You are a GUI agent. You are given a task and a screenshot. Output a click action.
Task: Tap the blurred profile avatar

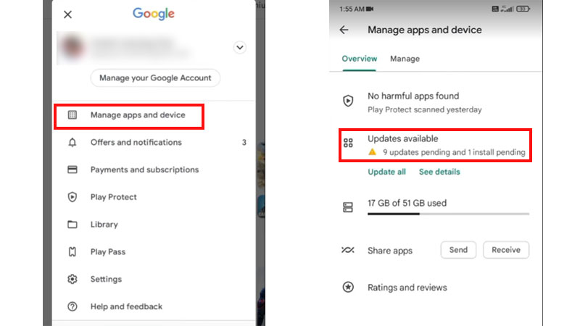tap(72, 47)
